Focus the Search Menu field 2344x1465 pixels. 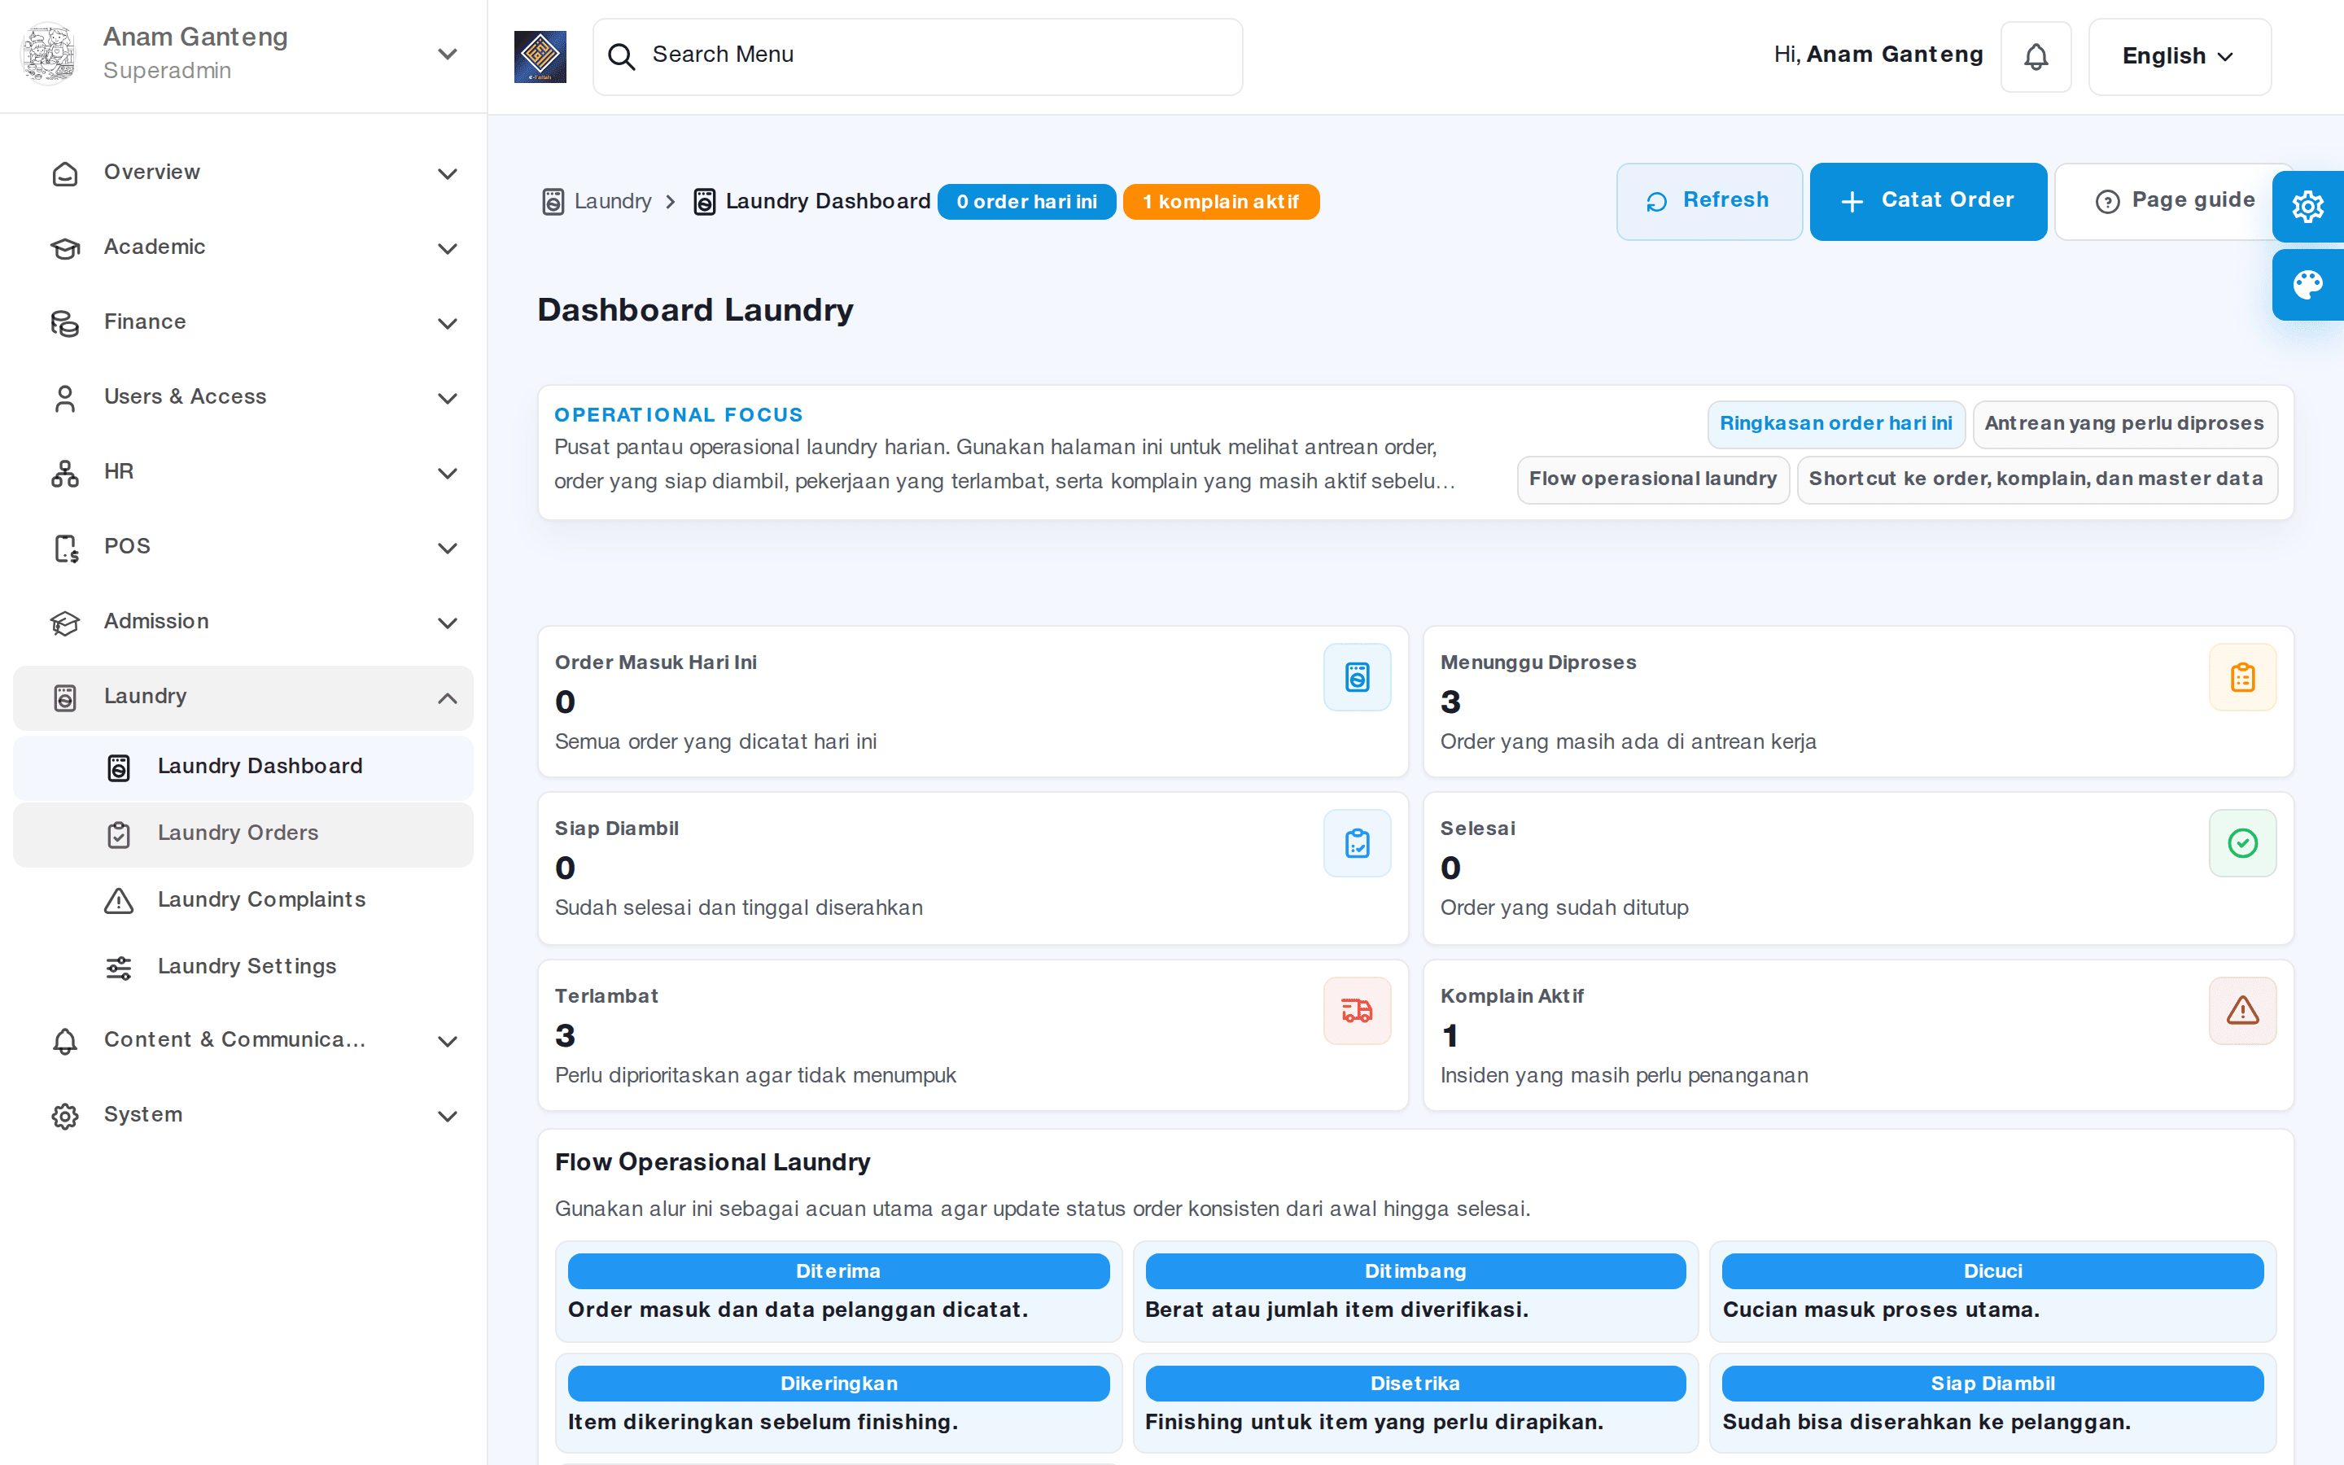pos(917,56)
